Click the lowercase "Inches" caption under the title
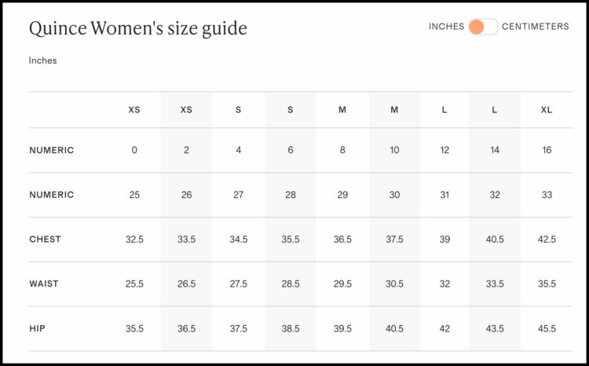Viewport: 589px width, 366px height. tap(43, 60)
